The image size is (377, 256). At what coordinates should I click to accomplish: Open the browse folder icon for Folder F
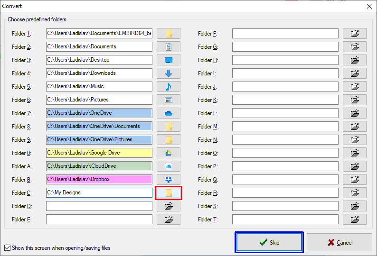tap(355, 33)
